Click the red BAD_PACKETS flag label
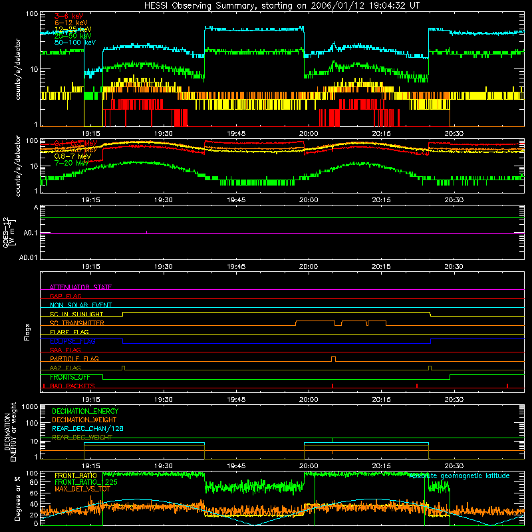 pos(72,386)
